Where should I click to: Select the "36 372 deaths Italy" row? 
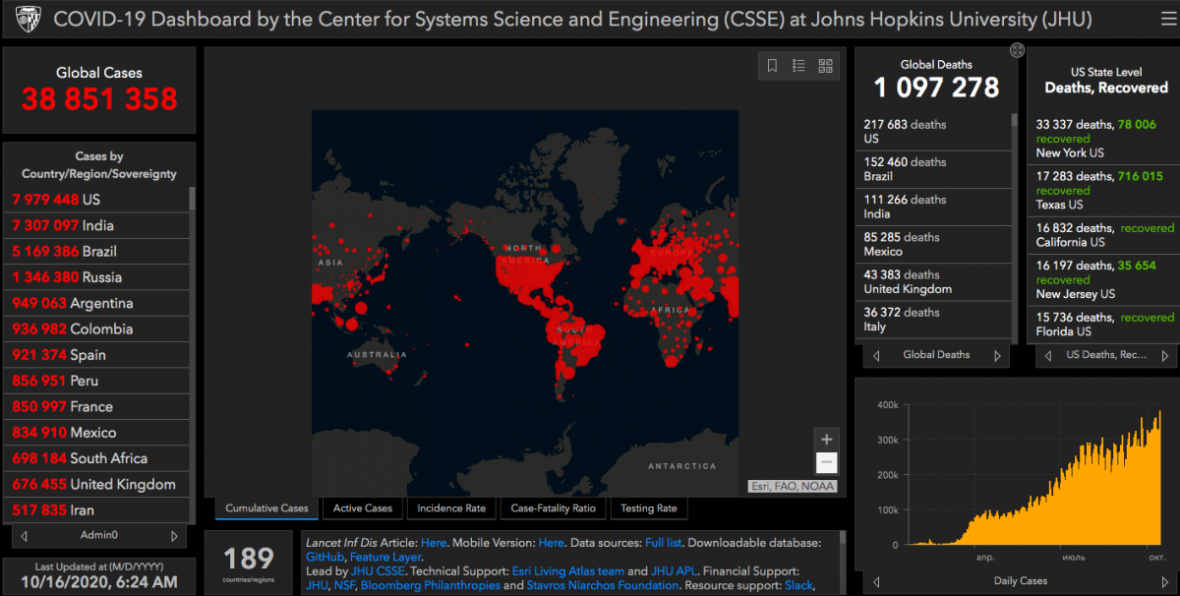(x=933, y=320)
